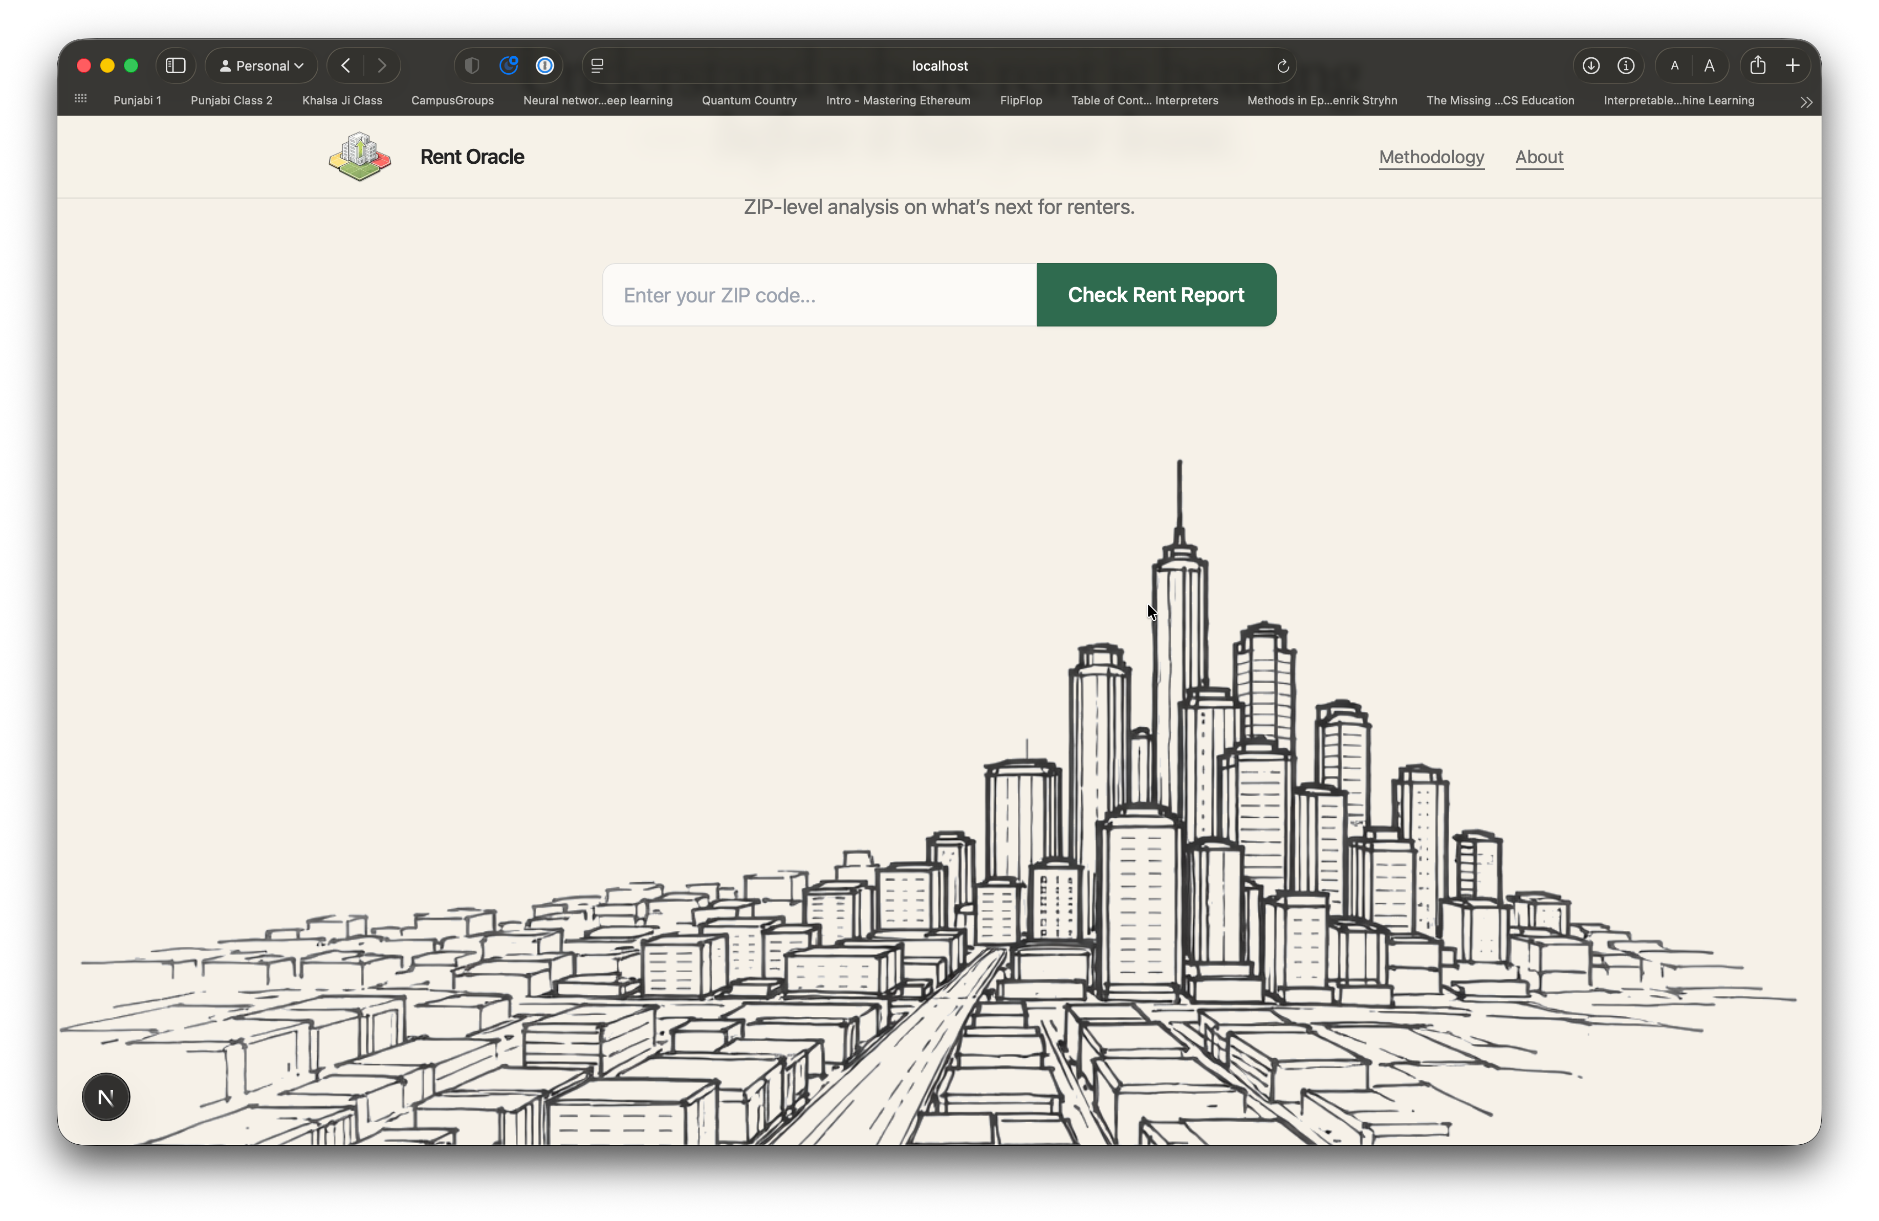Open the Safari downloads icon
Viewport: 1879px width, 1221px height.
[1591, 66]
